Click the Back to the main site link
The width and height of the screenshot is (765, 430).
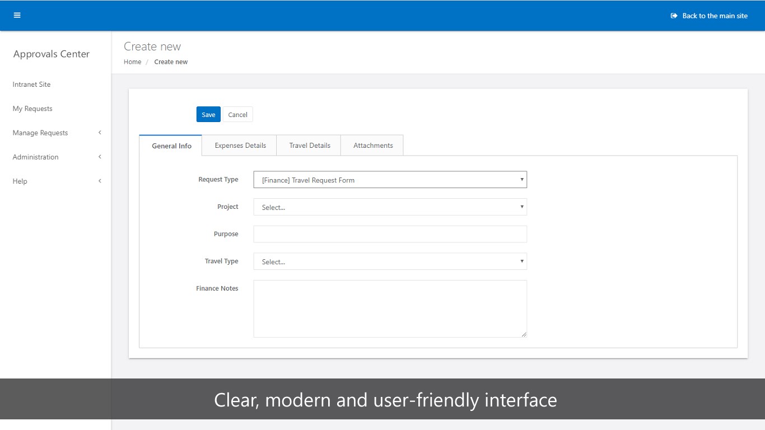(x=715, y=16)
